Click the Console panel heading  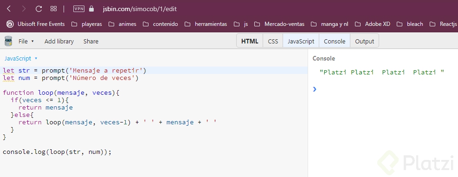(x=323, y=59)
